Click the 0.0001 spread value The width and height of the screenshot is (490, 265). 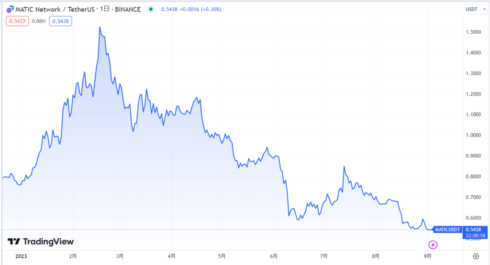point(39,21)
